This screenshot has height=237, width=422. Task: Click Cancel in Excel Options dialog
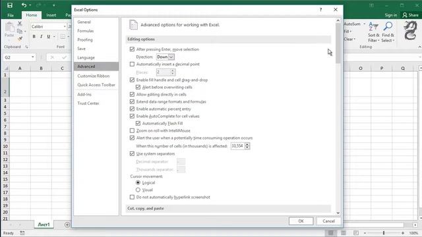click(328, 221)
